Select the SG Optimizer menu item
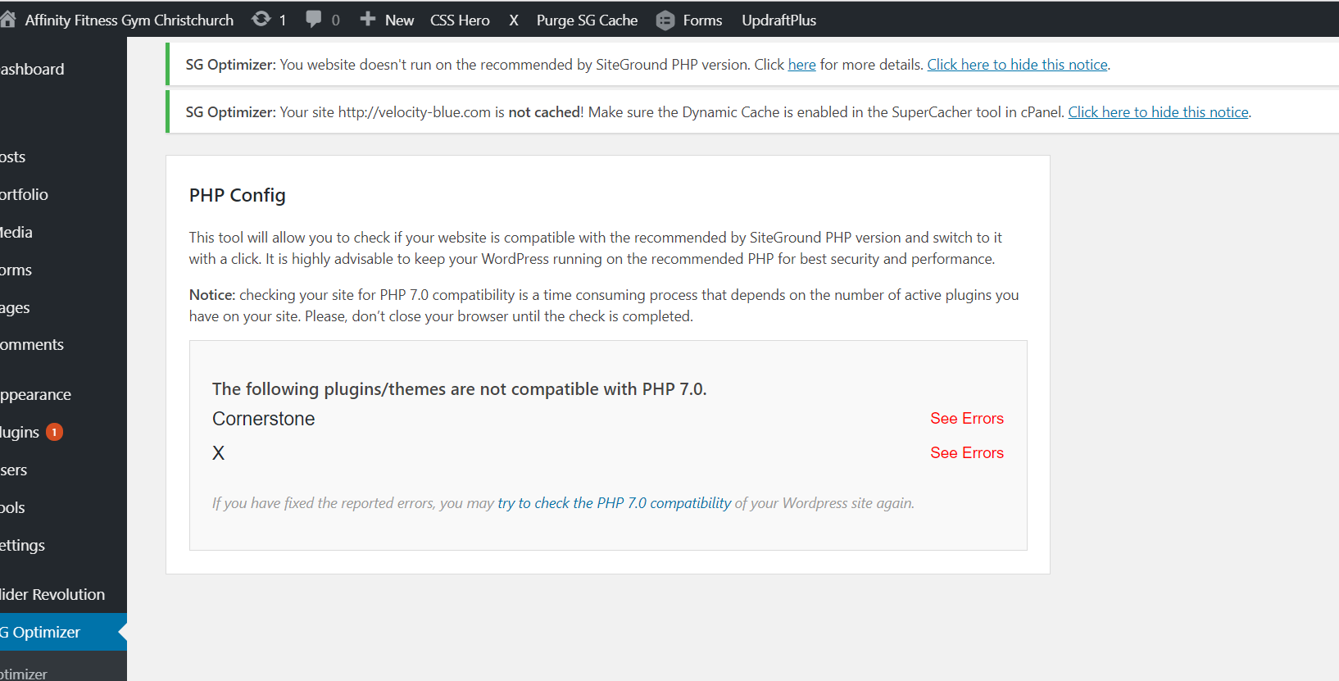 [41, 633]
